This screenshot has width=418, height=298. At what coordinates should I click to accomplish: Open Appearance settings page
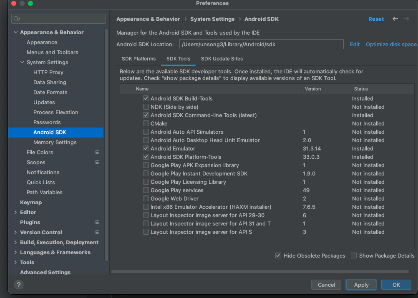click(42, 43)
